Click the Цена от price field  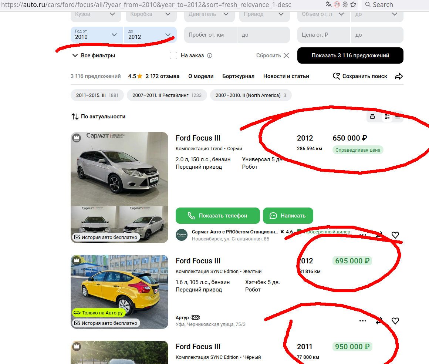pos(324,35)
